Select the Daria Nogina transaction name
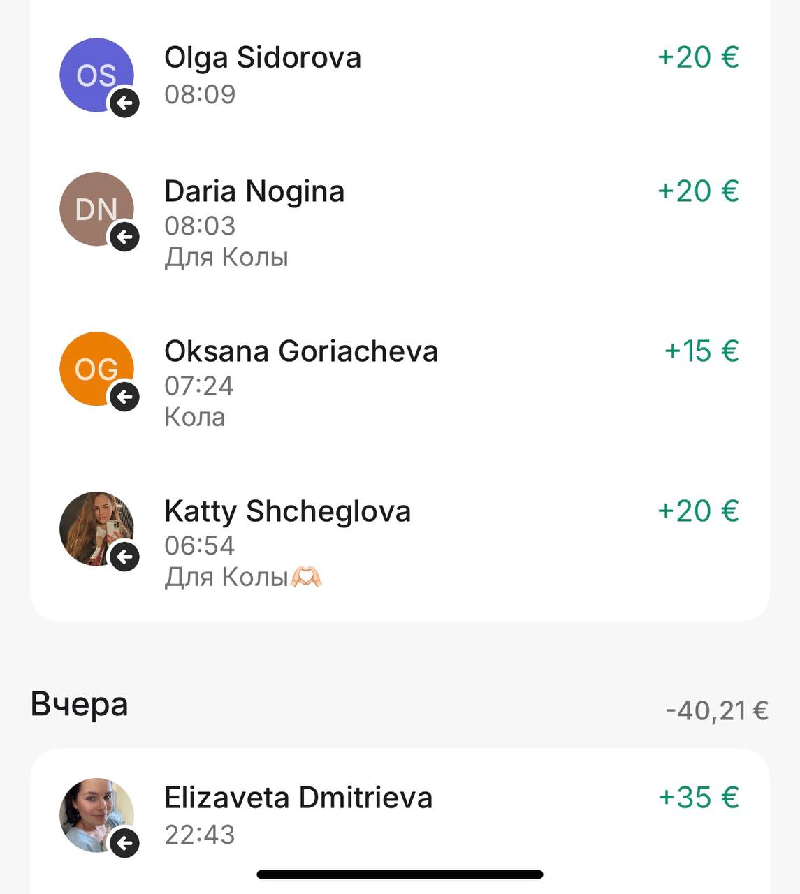The width and height of the screenshot is (800, 894). coord(254,192)
